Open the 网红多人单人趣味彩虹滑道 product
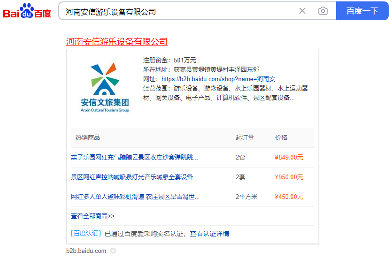 [x=135, y=197]
